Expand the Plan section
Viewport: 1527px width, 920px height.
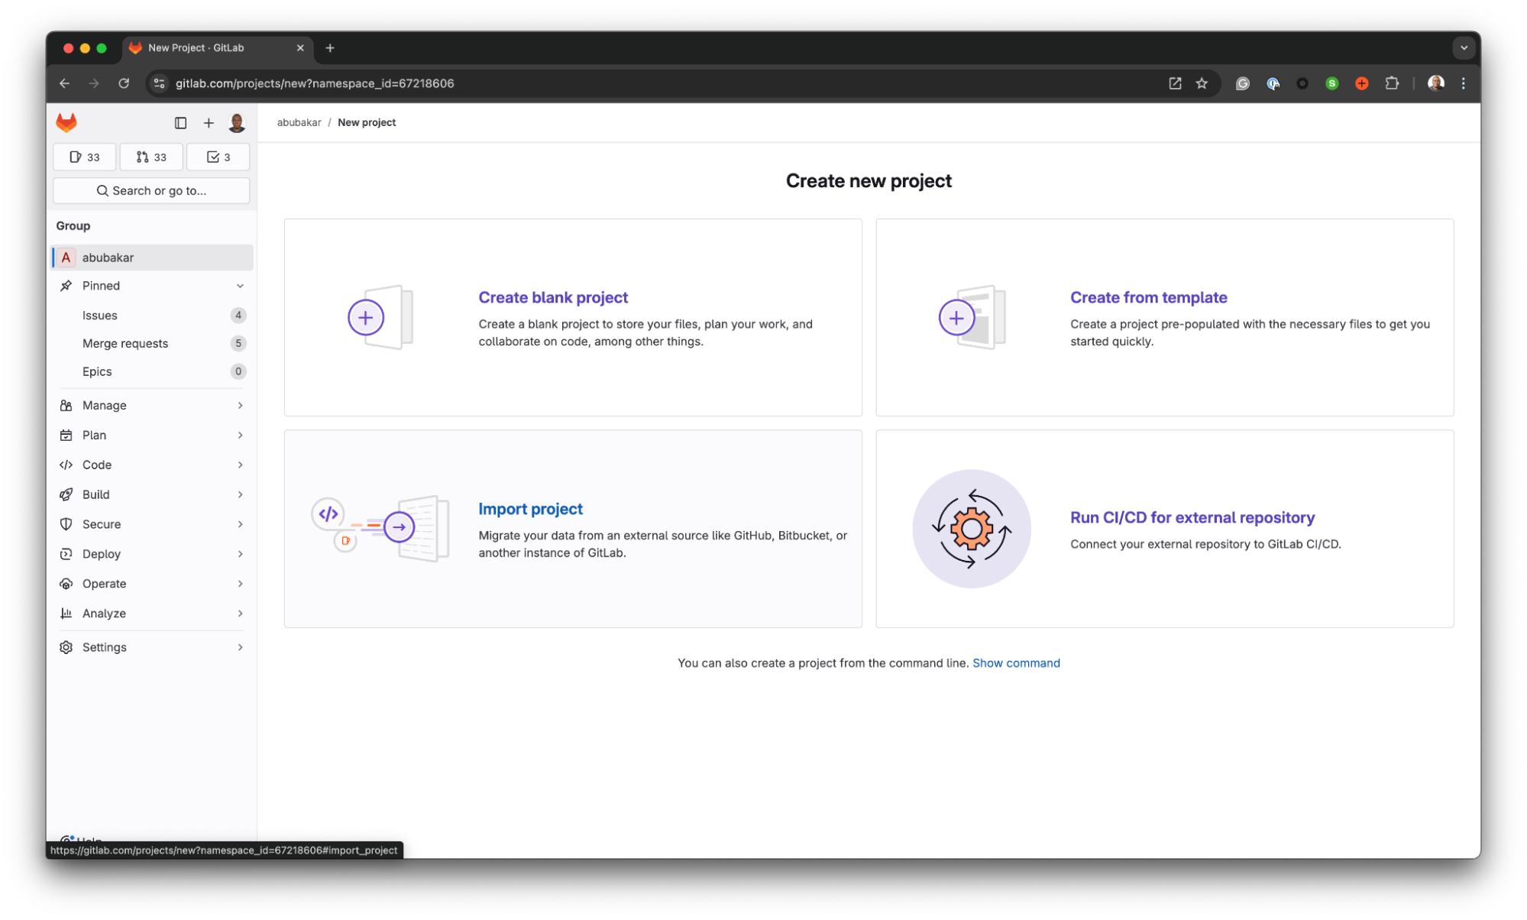[152, 435]
